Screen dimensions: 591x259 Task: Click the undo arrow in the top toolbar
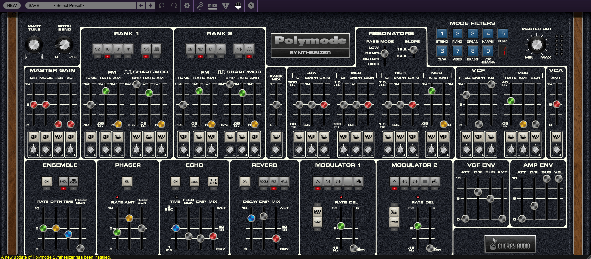[x=162, y=5]
